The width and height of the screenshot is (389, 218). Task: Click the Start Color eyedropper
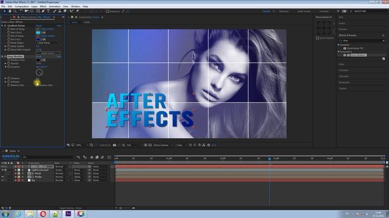[x=43, y=32]
